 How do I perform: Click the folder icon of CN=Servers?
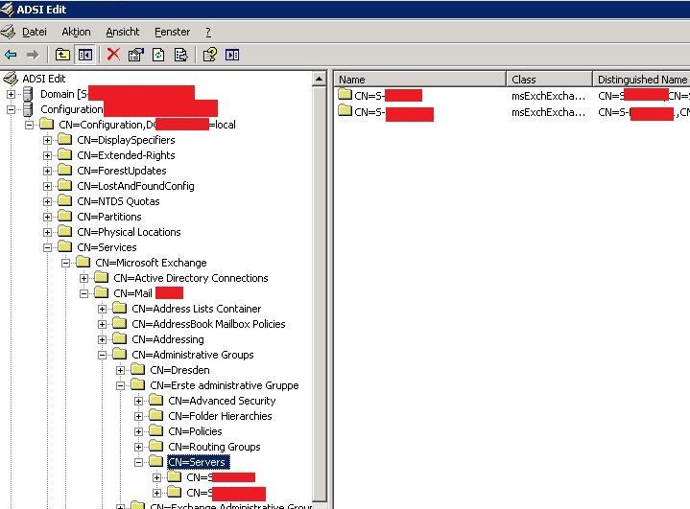pyautogui.click(x=155, y=461)
